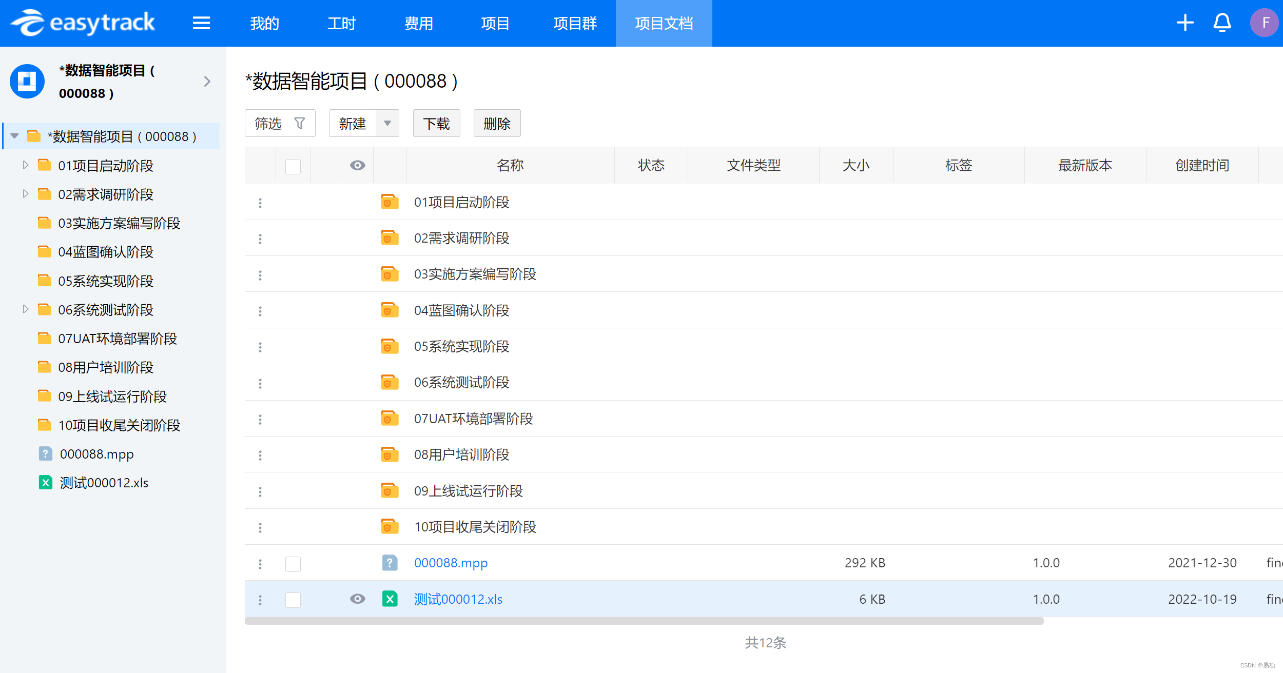The height and width of the screenshot is (673, 1283).
Task: Toggle the select-all header checkbox
Action: [293, 166]
